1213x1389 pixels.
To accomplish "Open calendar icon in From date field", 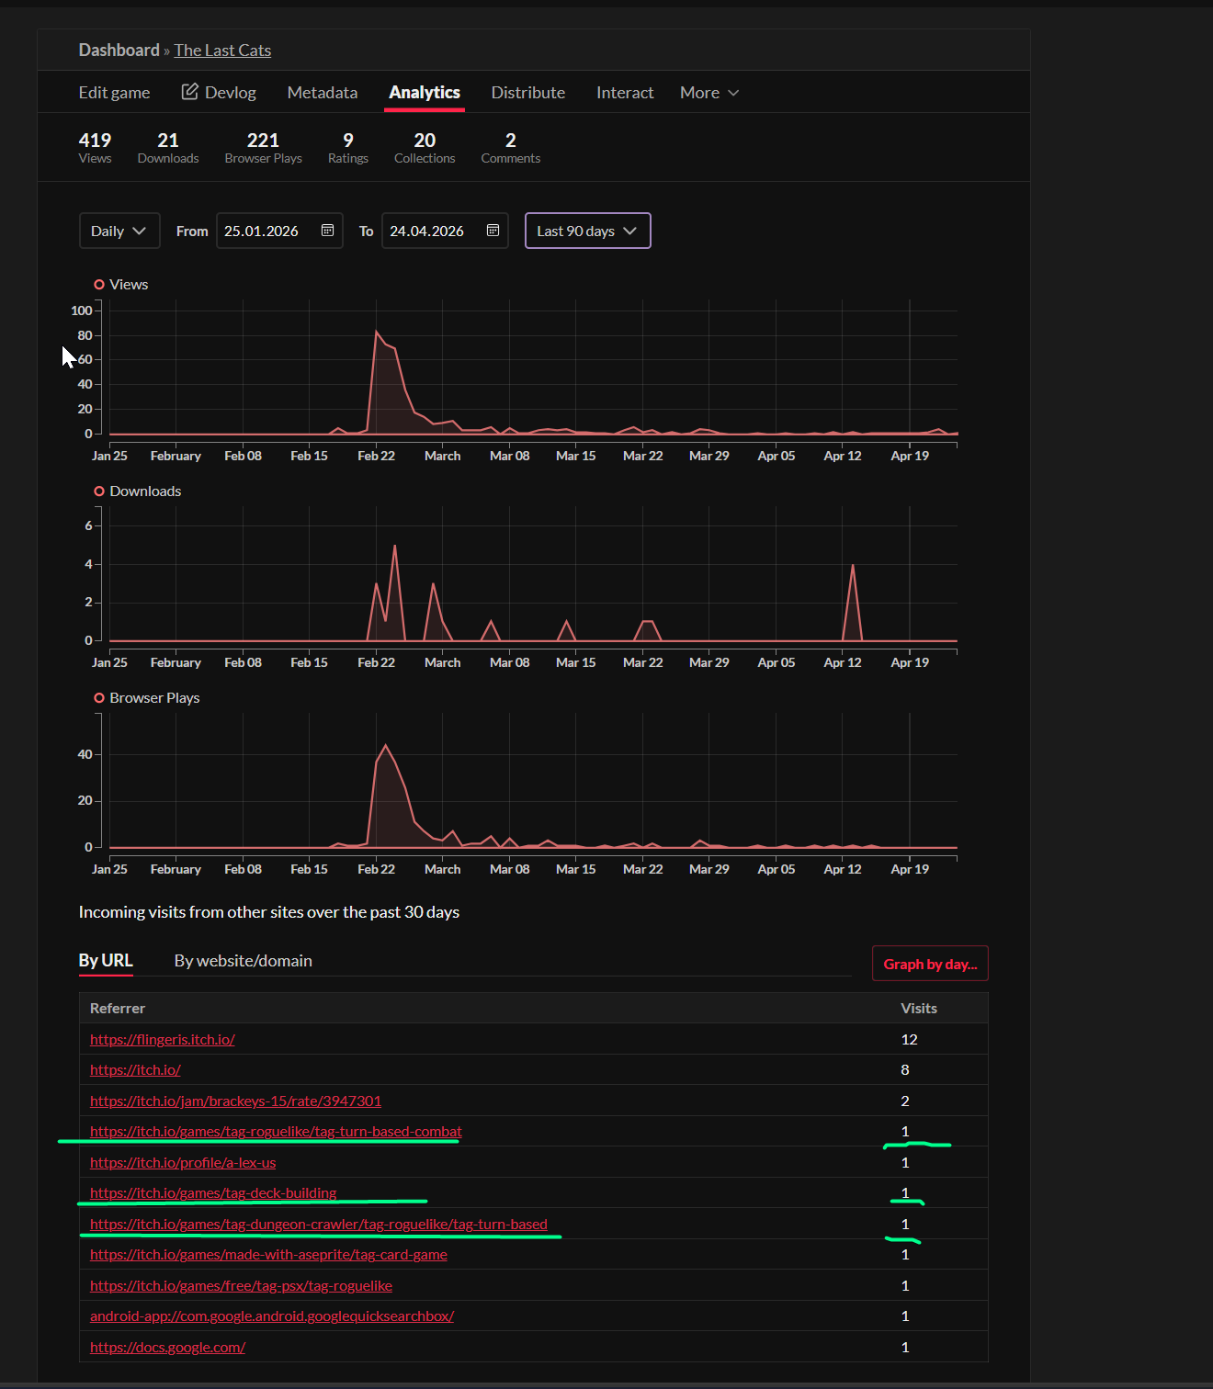I will (x=327, y=231).
